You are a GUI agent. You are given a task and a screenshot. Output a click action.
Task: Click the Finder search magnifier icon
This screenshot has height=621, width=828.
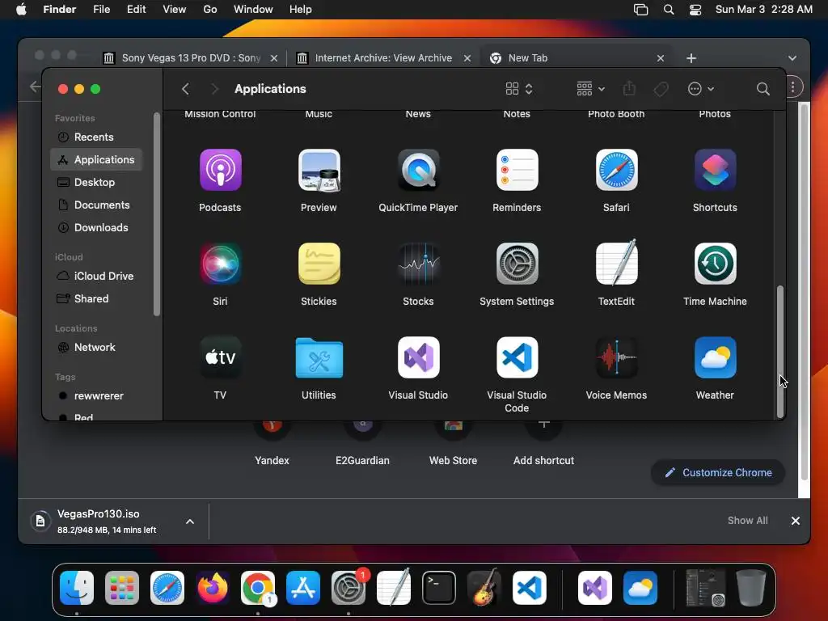[763, 89]
